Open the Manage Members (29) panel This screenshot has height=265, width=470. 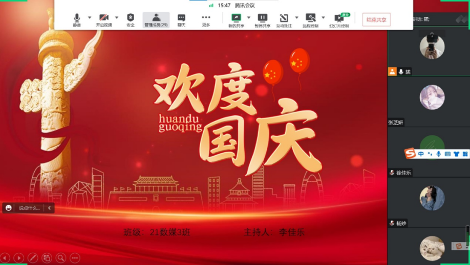pos(156,20)
